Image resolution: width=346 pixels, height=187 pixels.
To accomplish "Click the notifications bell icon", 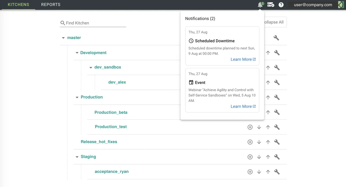I will click(x=260, y=5).
